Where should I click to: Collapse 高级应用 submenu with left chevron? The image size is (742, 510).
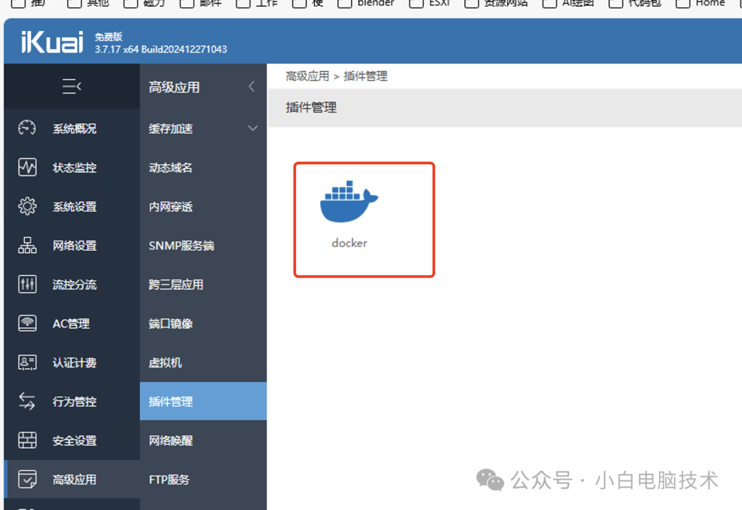point(251,87)
